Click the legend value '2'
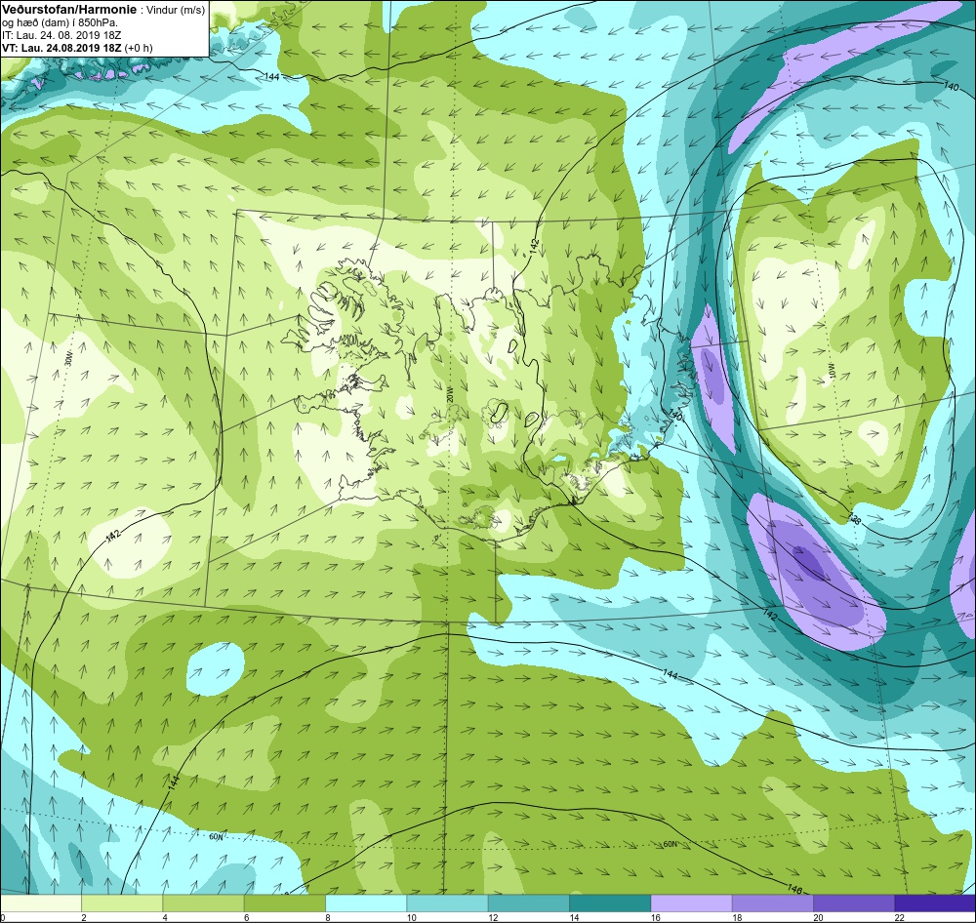976x923 pixels. coord(83,917)
